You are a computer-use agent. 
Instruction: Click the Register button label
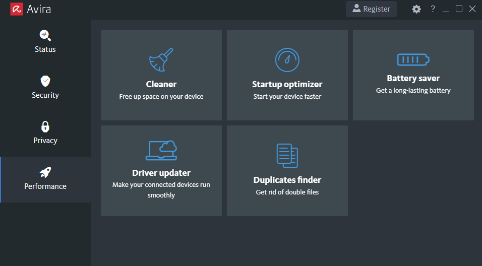tap(377, 9)
